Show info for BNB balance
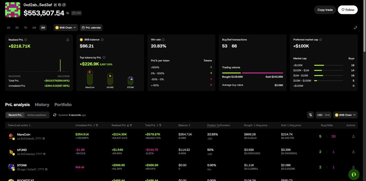Screen dimensions: 366x181 [102, 40]
